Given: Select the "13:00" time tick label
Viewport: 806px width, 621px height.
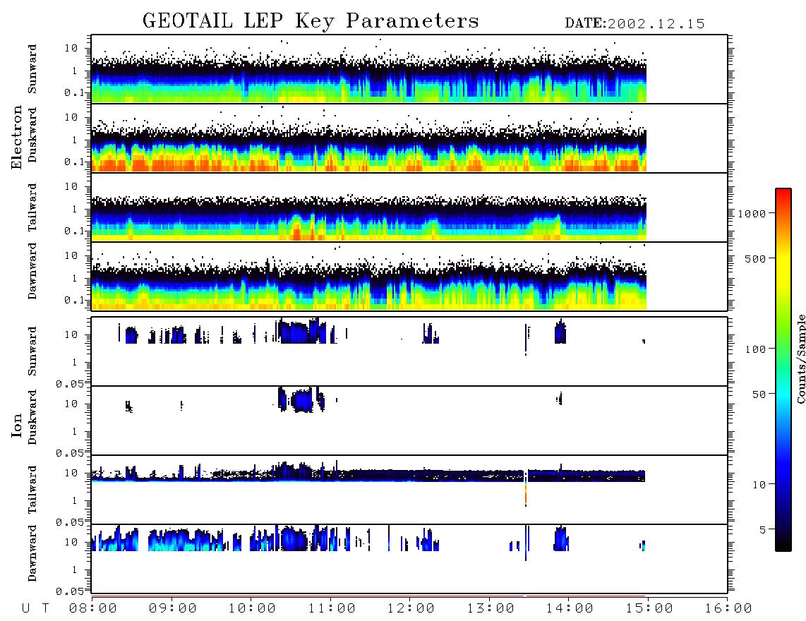Looking at the screenshot, I should click(x=491, y=609).
